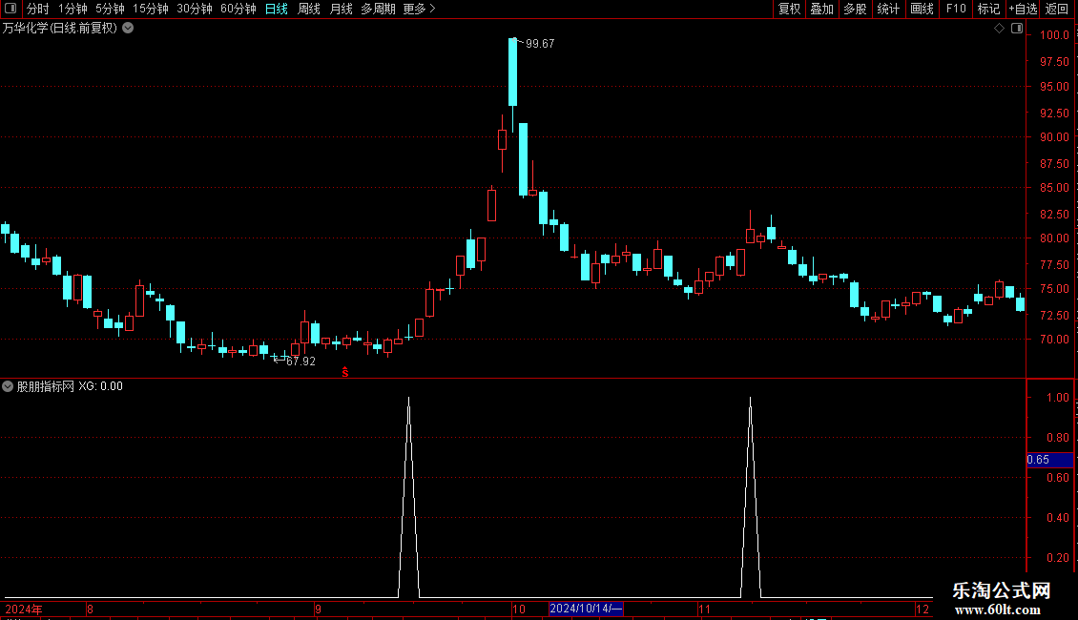
Task: Open dropdown beside 股朋指标网 indicator
Action: point(8,386)
